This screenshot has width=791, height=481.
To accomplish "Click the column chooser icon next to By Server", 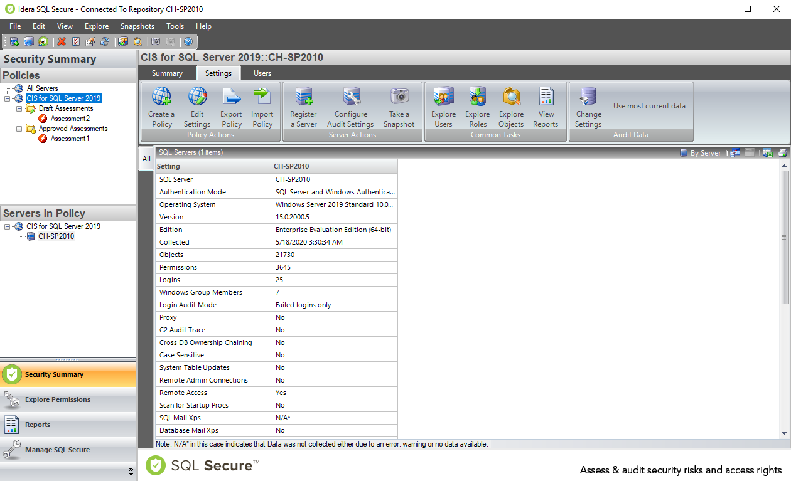I will pos(734,152).
